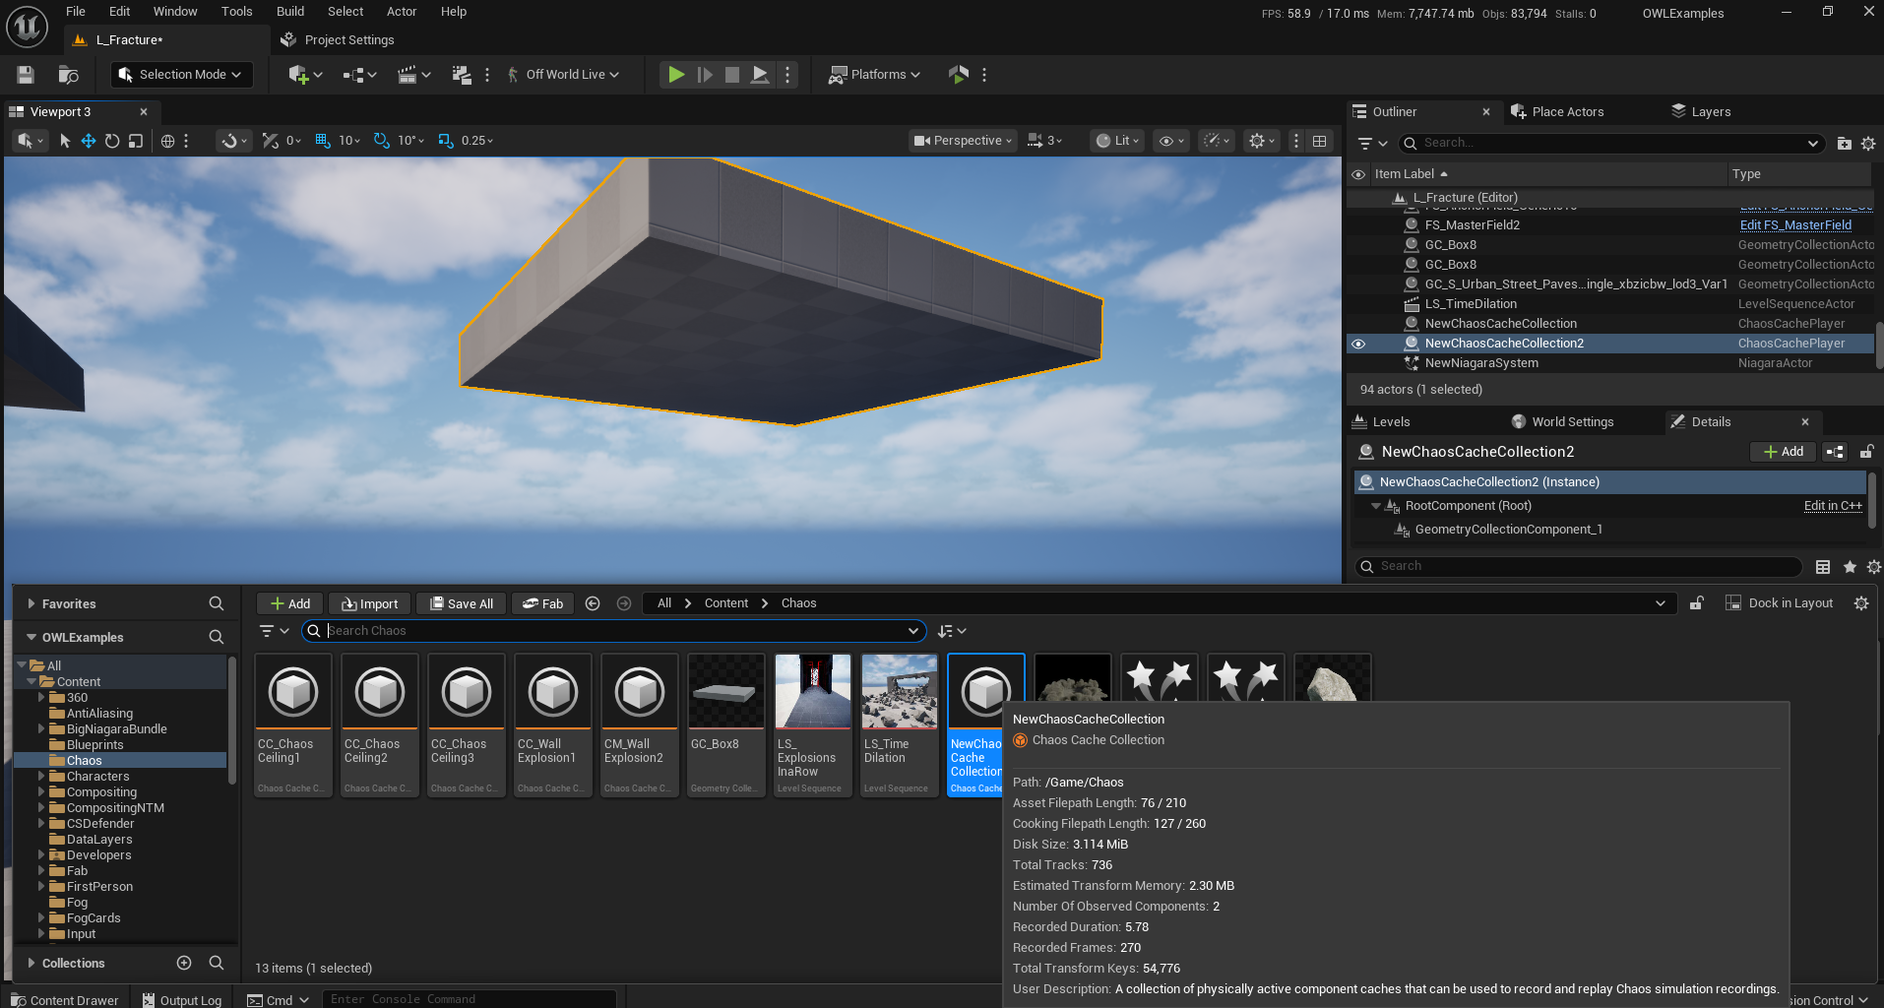Click the add collection plus icon
Screen dimensions: 1884x1008
click(x=184, y=963)
